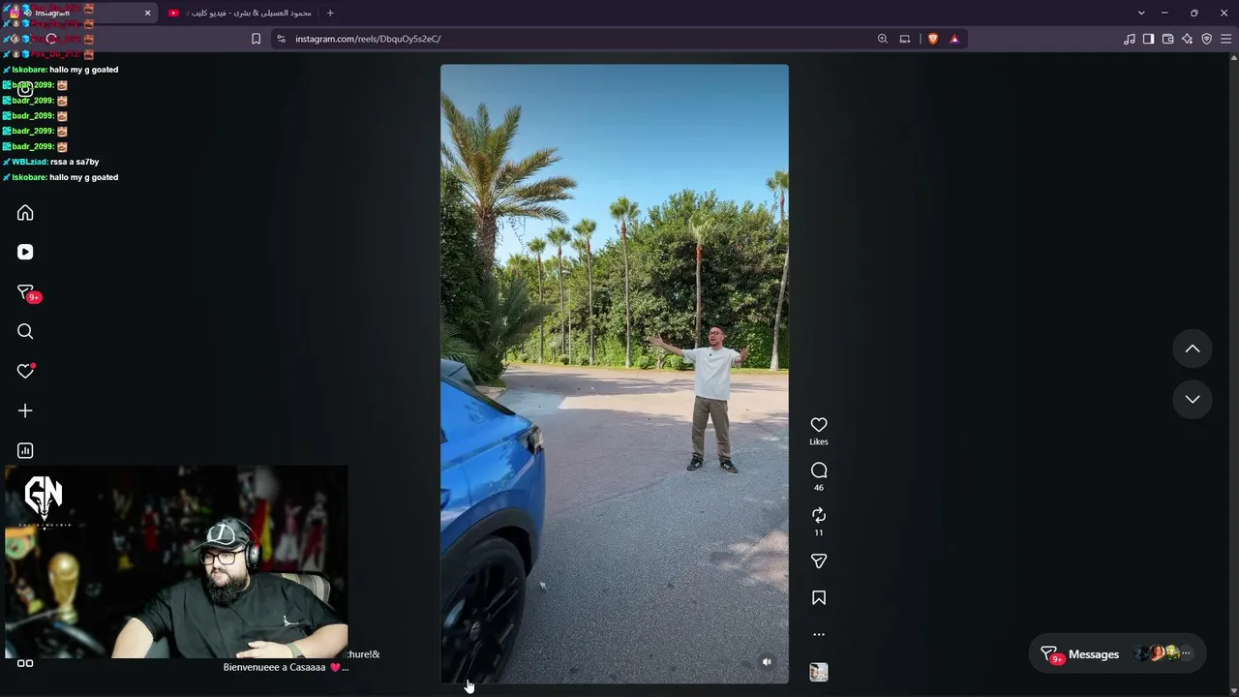Go to the next reel with down arrow

(1193, 399)
